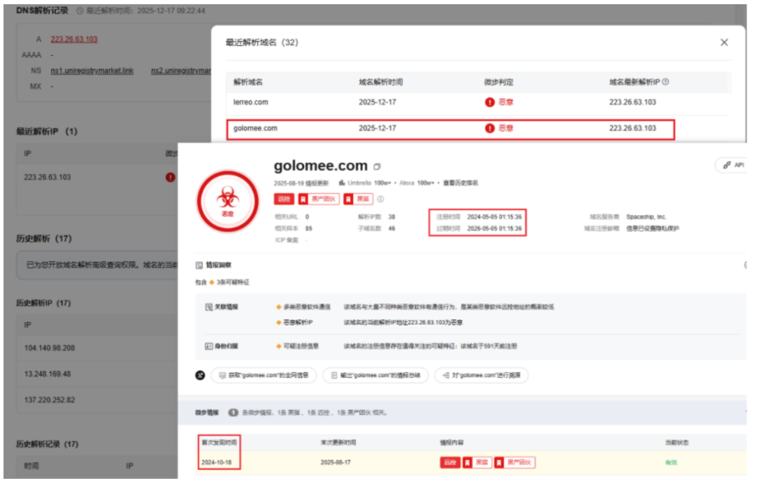765x483 pixels.
Task: Click the malicious alert icon in golomee.com row
Action: pyautogui.click(x=489, y=129)
